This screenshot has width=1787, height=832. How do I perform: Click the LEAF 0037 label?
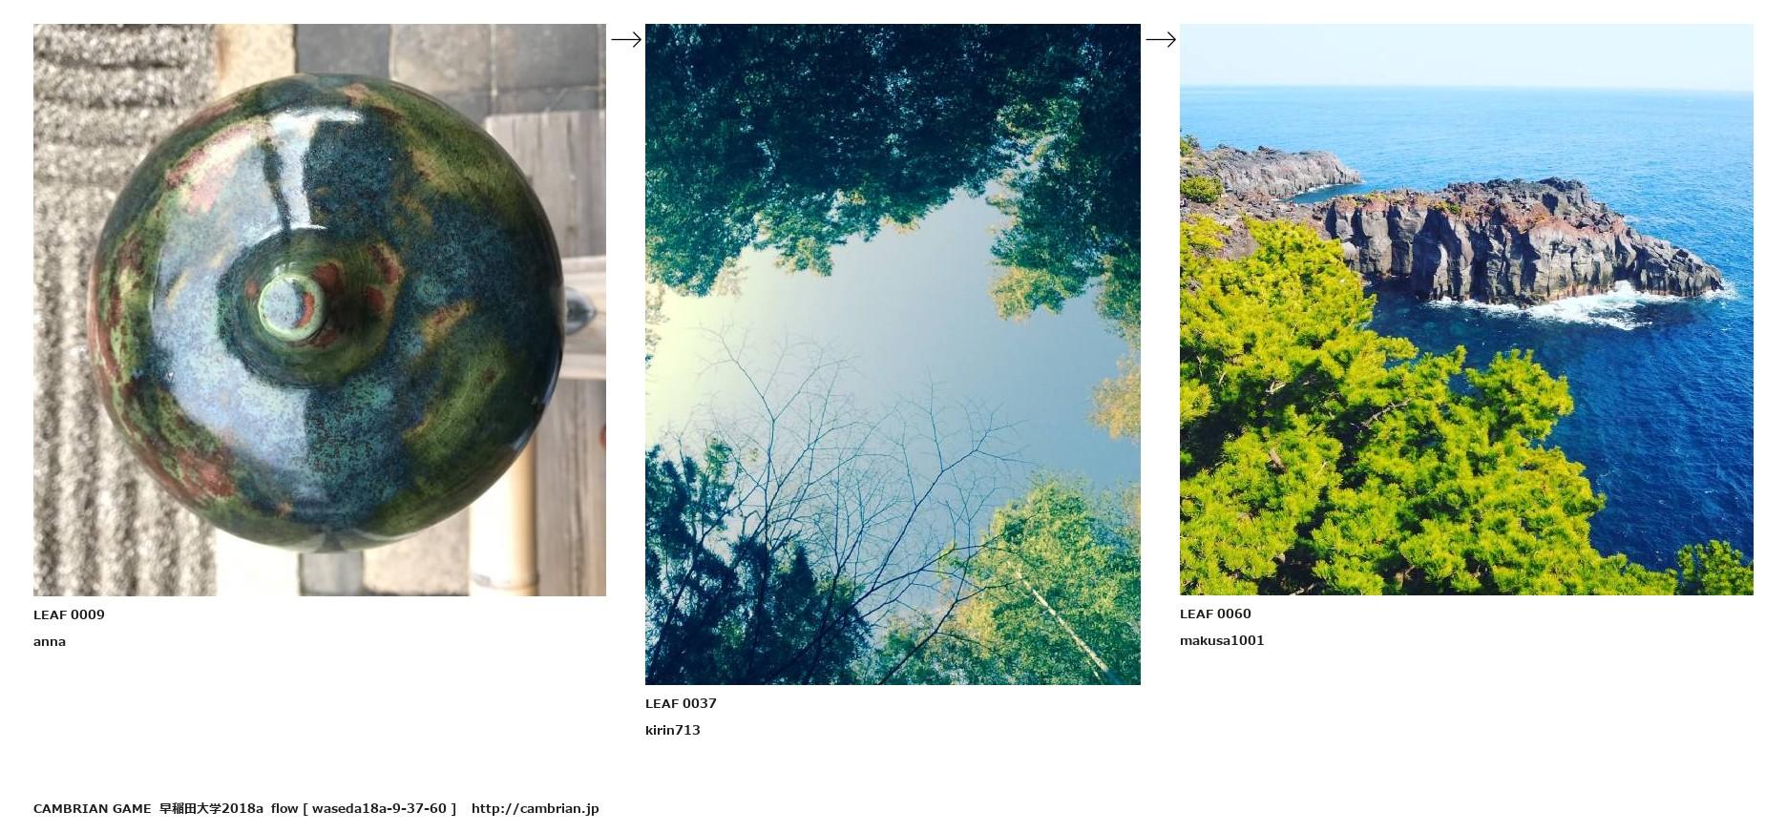pyautogui.click(x=681, y=703)
